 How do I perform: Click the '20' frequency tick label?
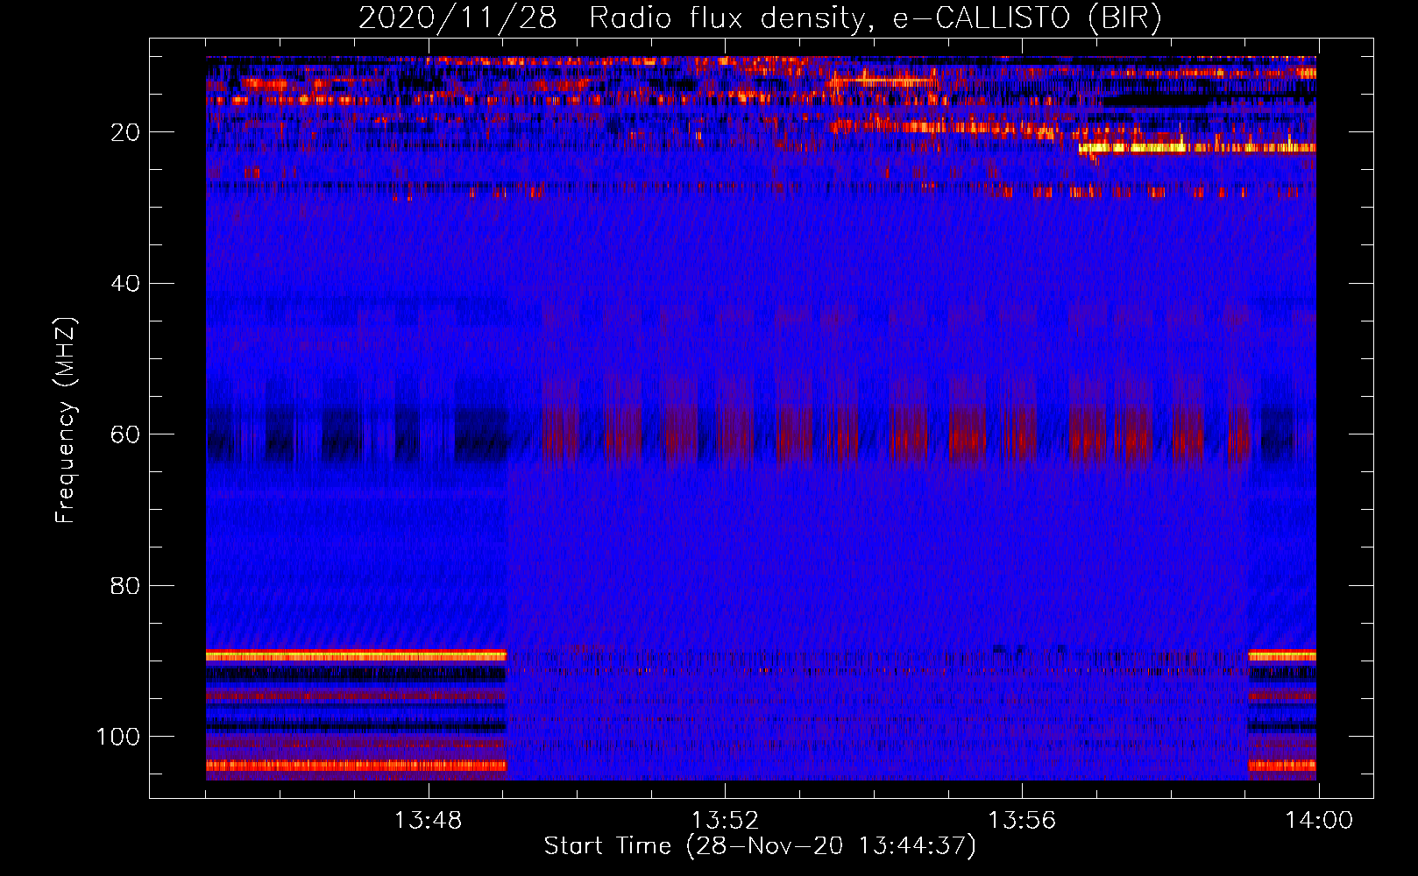click(124, 133)
